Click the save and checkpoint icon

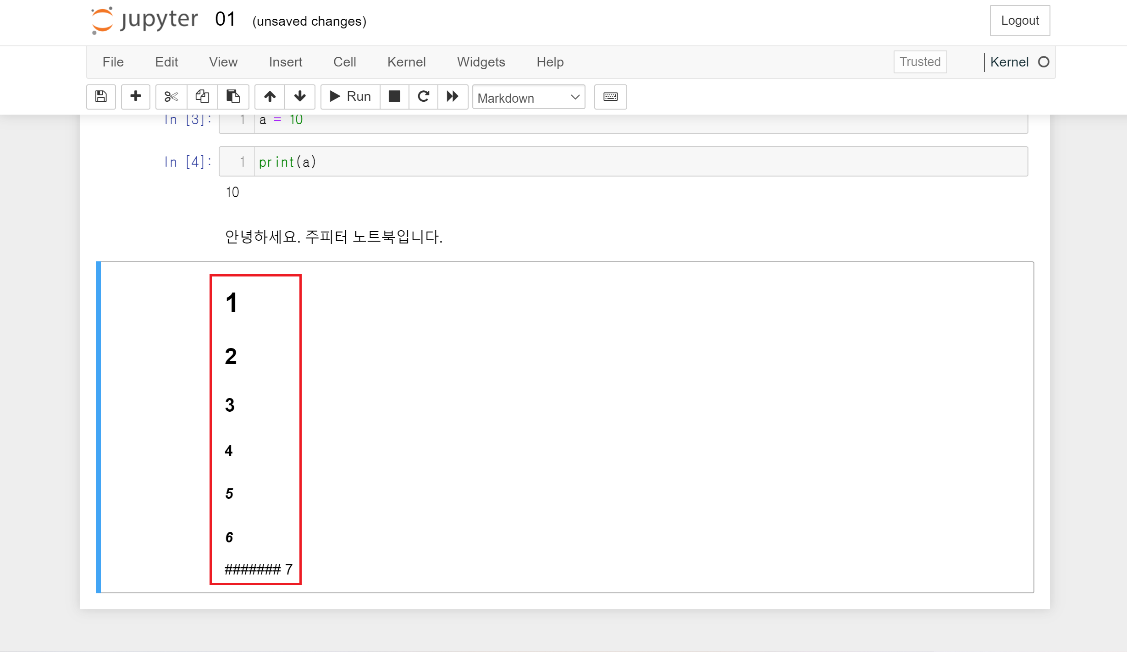[101, 96]
